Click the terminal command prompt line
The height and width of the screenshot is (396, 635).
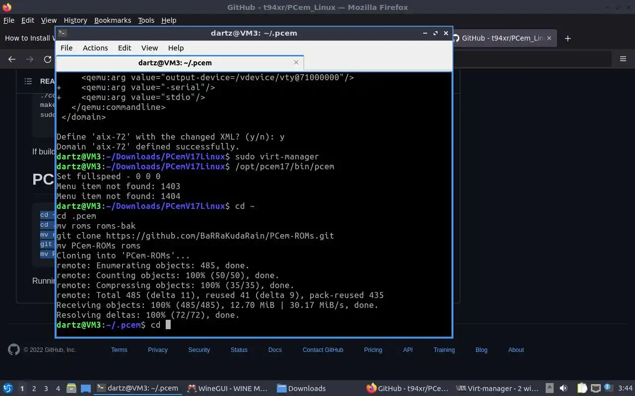point(254,325)
